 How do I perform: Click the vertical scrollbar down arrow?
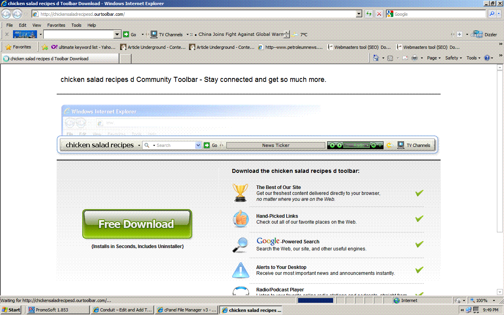(x=500, y=292)
